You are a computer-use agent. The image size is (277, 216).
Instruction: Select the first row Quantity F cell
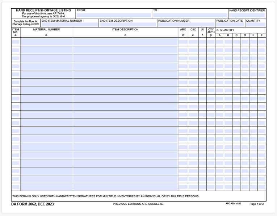pos(262,42)
